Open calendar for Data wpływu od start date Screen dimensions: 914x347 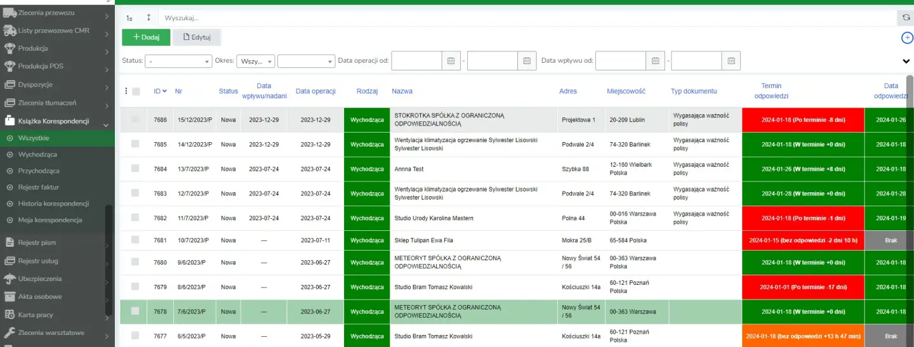(655, 61)
